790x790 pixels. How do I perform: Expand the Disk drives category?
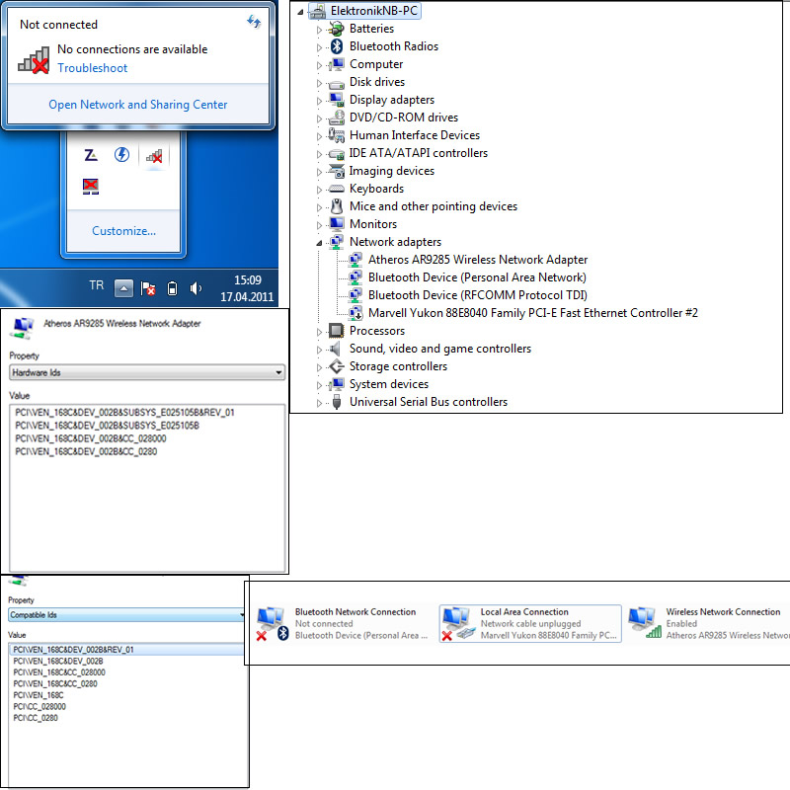319,83
